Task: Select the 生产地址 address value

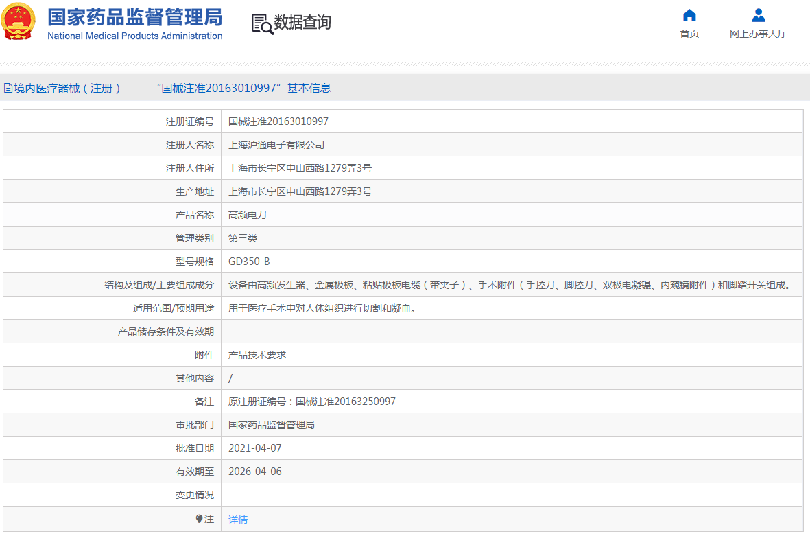Action: 300,191
